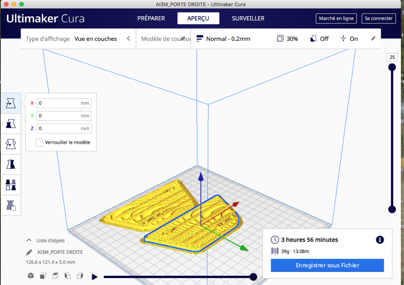This screenshot has height=285, width=404.
Task: Play the layer simulation
Action: click(95, 277)
